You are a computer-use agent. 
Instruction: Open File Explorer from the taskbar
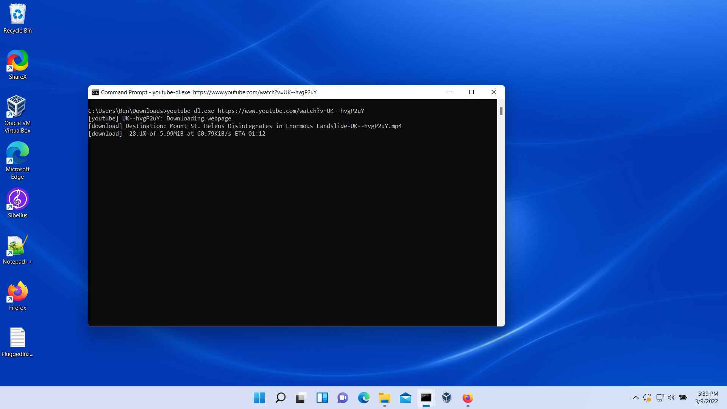point(384,398)
